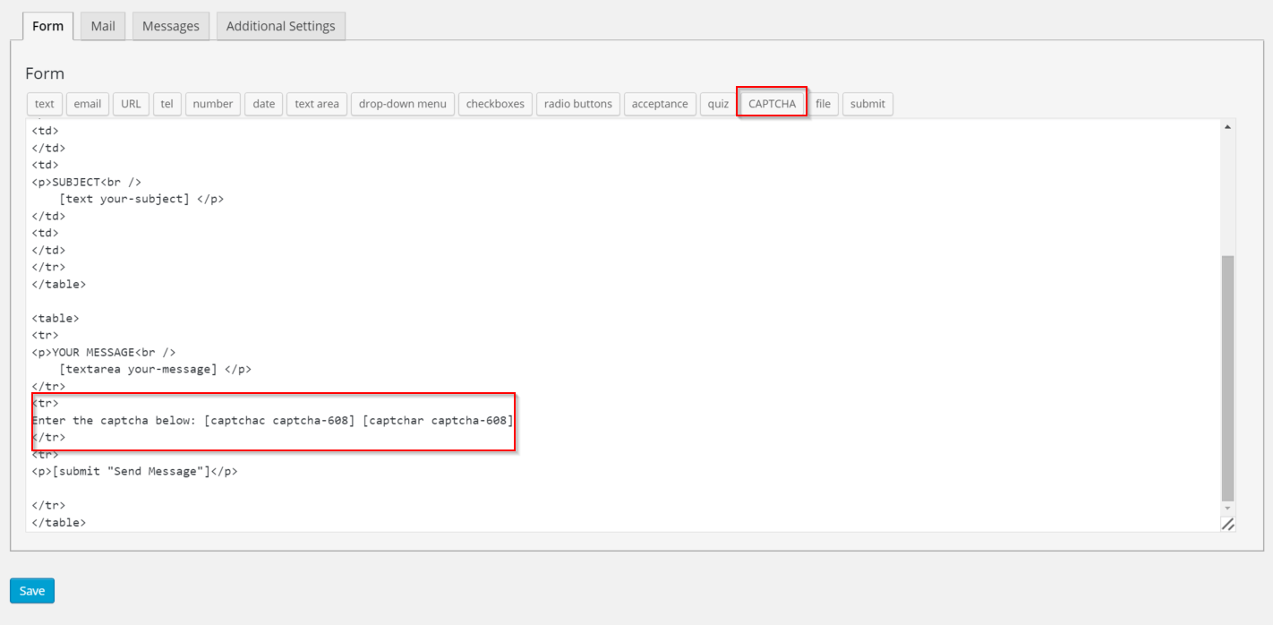Insert a radio buttons tag
The width and height of the screenshot is (1273, 625).
coord(577,103)
